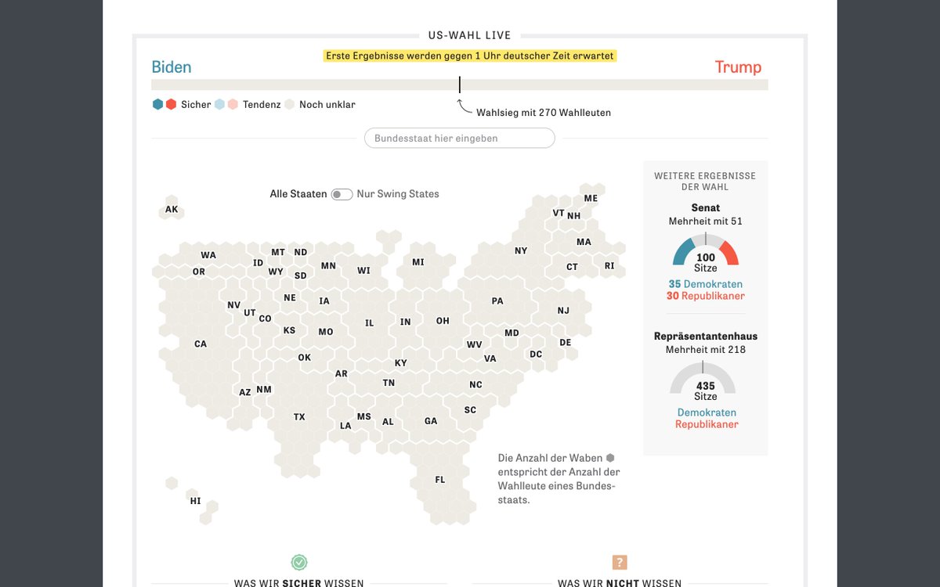Screen dimensions: 940x587
Task: Click the Biden candidate name
Action: pyautogui.click(x=172, y=67)
